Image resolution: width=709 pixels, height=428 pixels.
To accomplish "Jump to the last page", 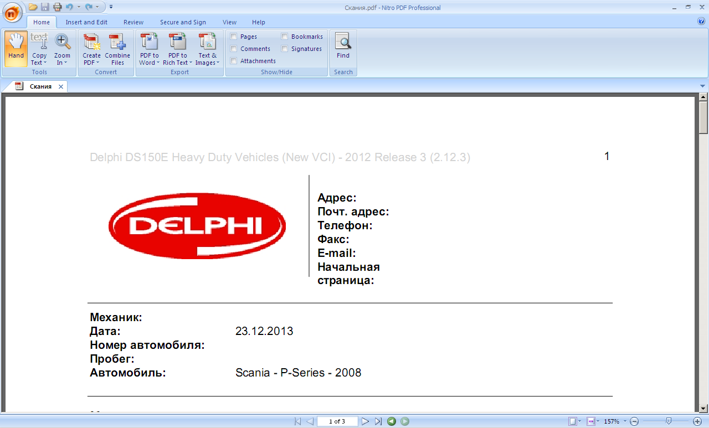I will pyautogui.click(x=378, y=421).
